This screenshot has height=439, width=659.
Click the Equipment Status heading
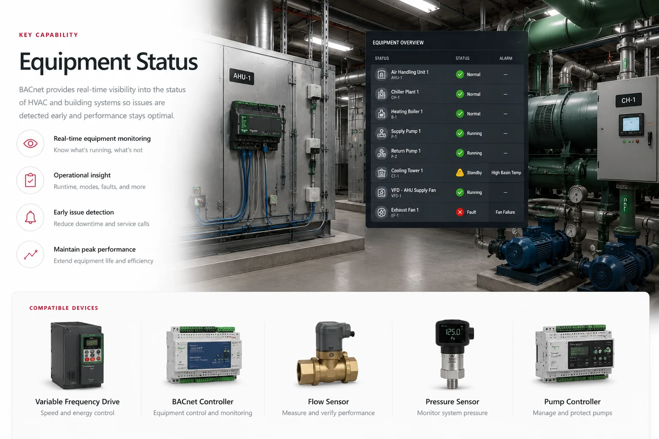click(109, 62)
